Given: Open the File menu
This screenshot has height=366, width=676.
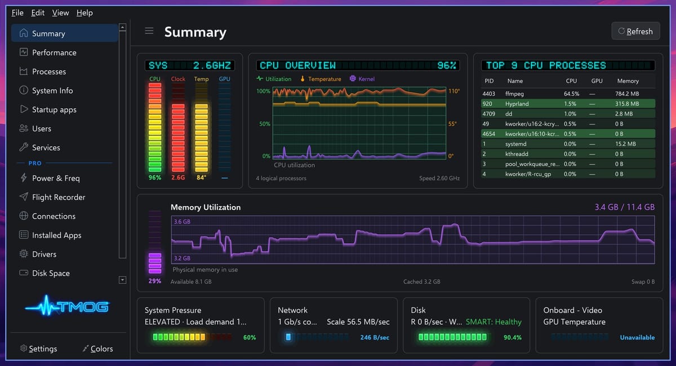Looking at the screenshot, I should coord(17,12).
